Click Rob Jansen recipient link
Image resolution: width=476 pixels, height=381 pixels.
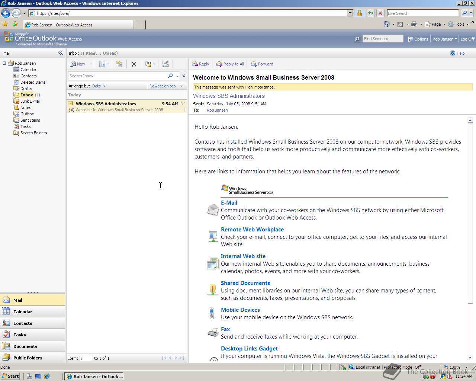217,110
